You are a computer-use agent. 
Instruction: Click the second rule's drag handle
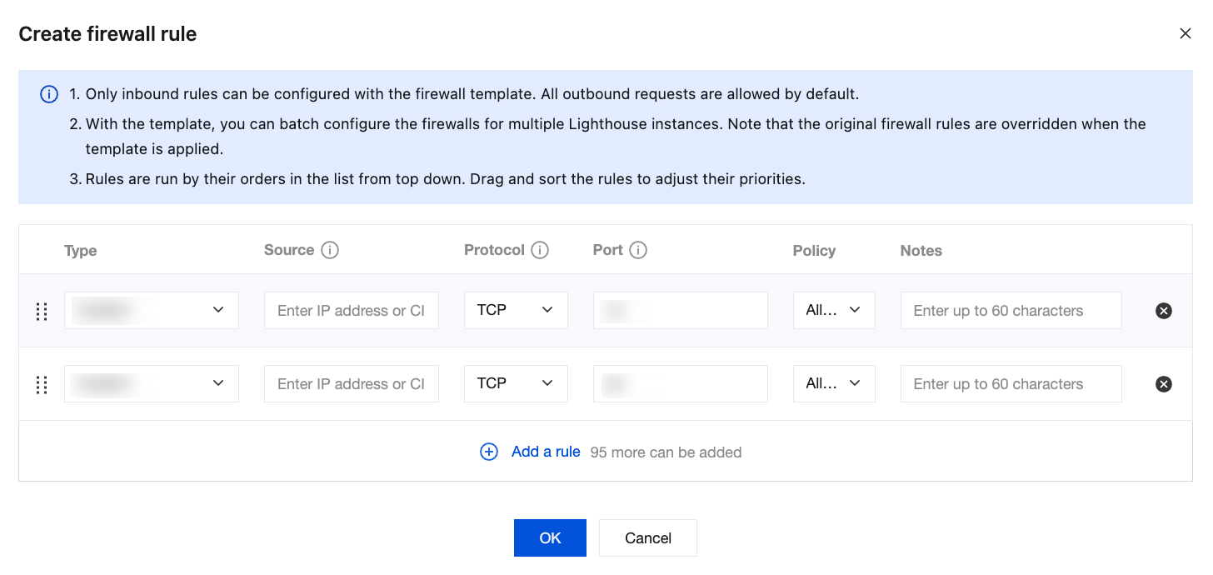tap(42, 384)
